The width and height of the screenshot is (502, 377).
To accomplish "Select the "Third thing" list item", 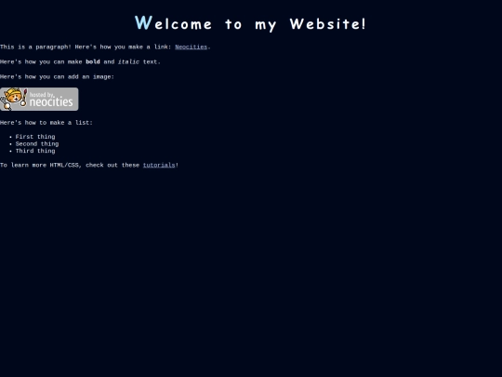I will tap(35, 151).
